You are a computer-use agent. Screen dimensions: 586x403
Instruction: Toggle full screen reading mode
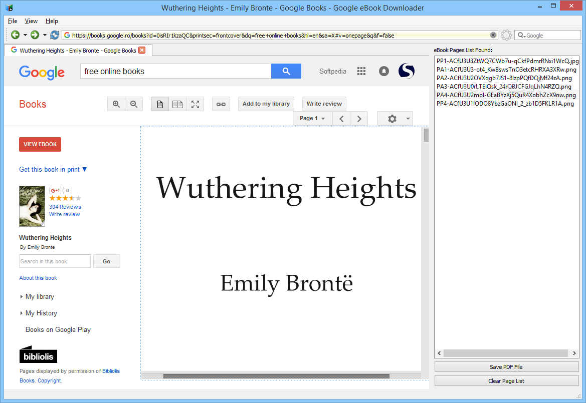[195, 104]
